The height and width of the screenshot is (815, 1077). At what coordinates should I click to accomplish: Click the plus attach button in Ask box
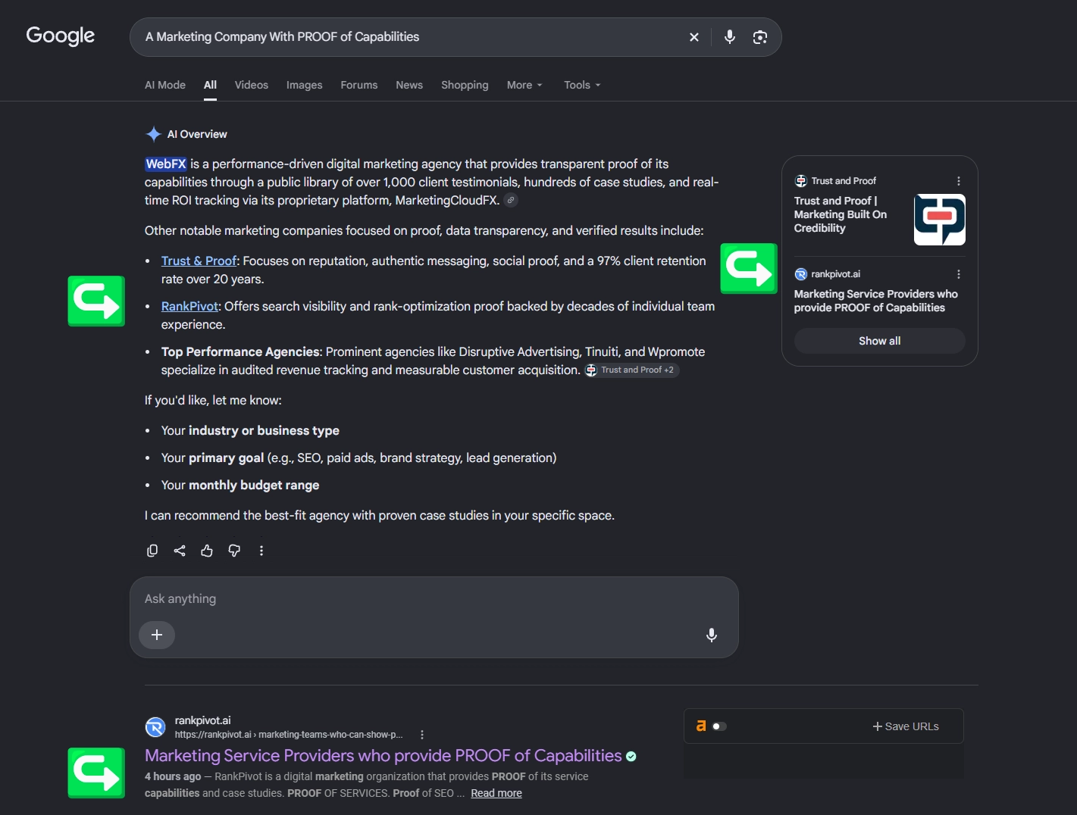[x=157, y=635]
